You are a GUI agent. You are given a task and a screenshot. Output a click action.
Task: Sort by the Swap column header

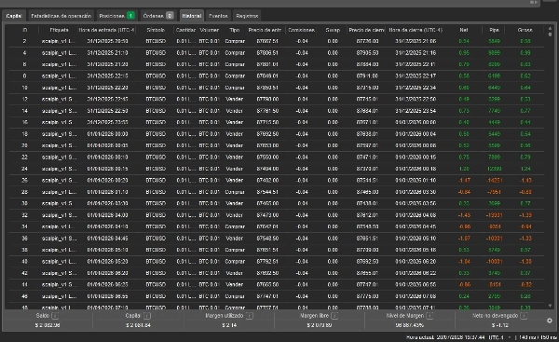point(333,30)
